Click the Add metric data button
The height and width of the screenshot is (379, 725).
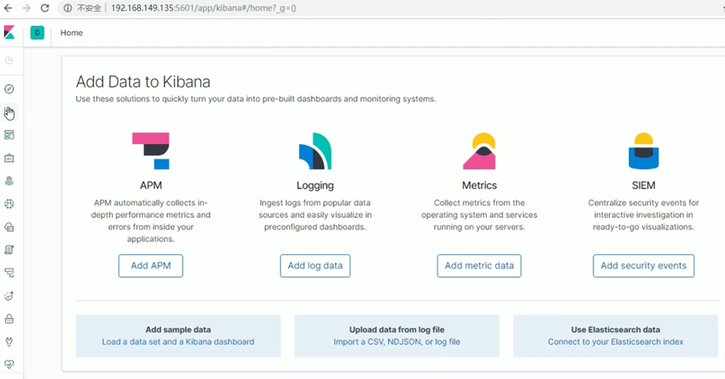click(x=479, y=266)
